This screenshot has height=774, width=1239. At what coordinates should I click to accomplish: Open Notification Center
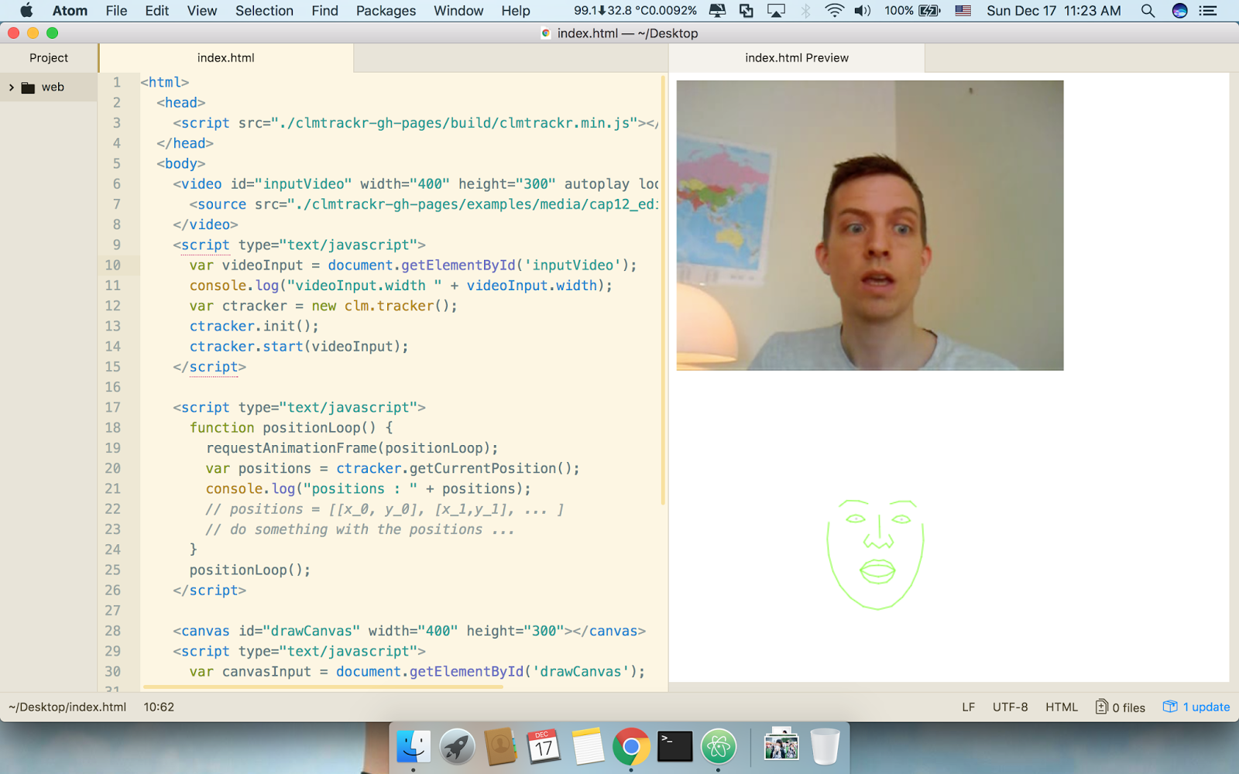(1207, 11)
